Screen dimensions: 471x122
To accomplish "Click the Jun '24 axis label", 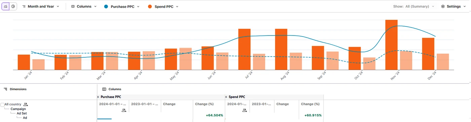I will tap(212, 75).
